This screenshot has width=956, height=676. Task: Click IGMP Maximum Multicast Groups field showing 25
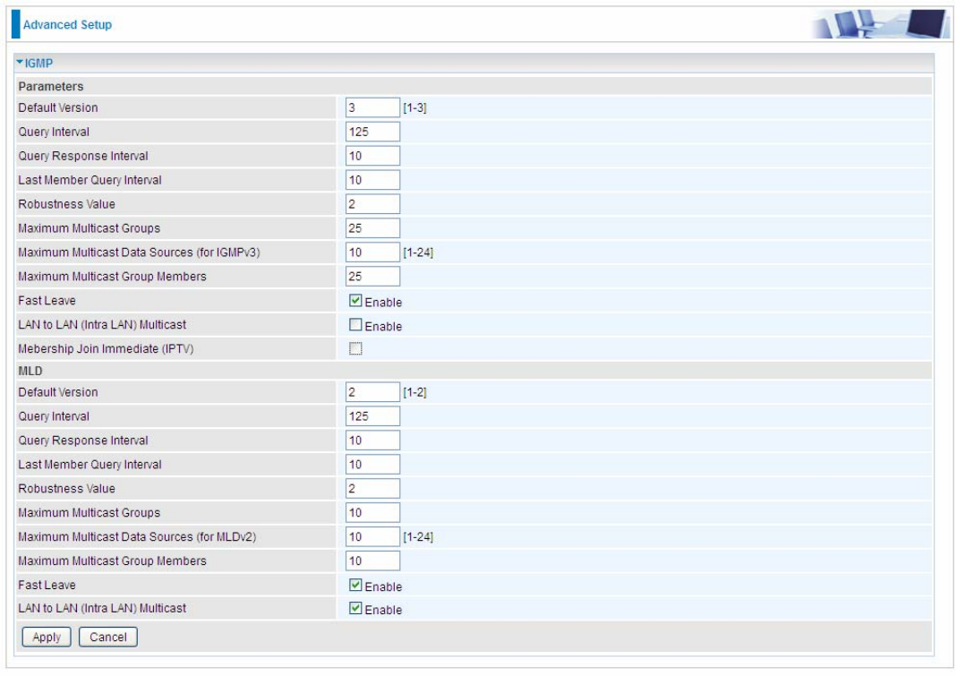coord(372,228)
